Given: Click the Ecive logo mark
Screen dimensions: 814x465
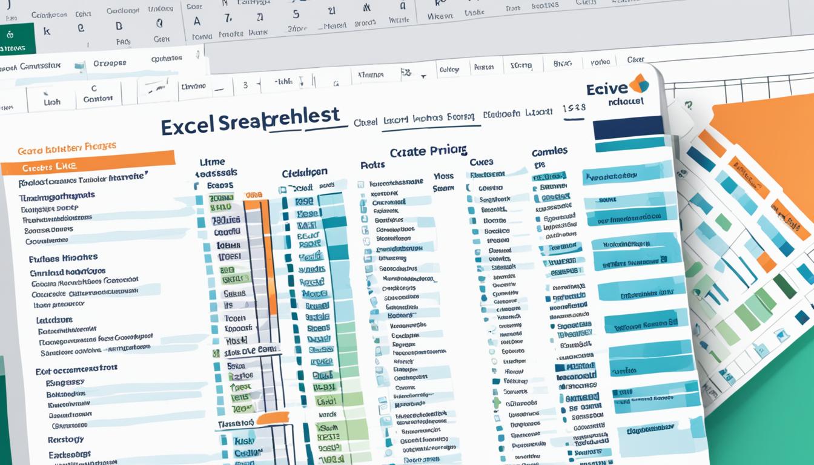Looking at the screenshot, I should pos(640,84).
